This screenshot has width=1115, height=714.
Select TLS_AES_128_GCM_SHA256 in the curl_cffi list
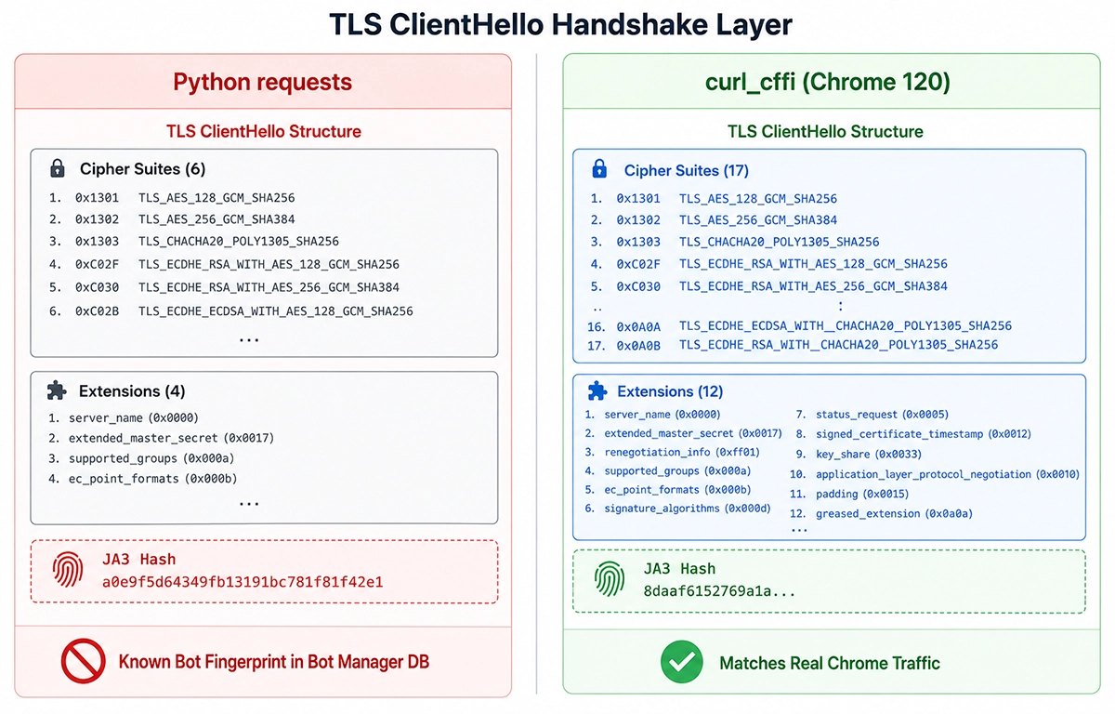(x=758, y=199)
